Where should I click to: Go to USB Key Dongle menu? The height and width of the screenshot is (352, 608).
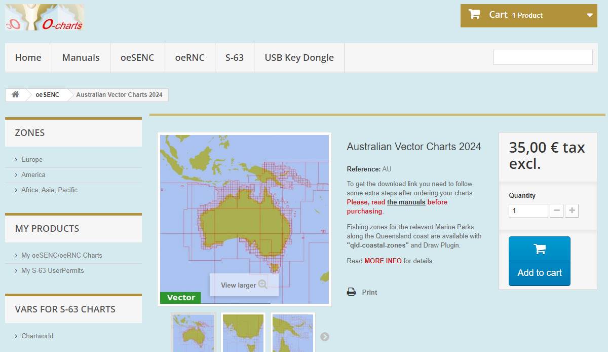pos(299,58)
